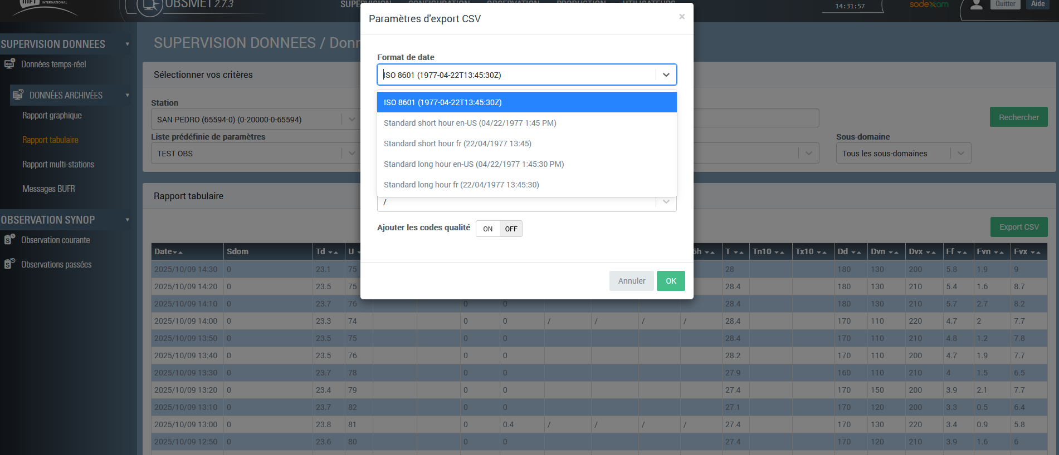Select Standard short hour fr date format
1059x455 pixels.
[x=457, y=144]
